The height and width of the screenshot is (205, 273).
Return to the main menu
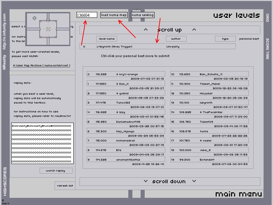click(239, 194)
